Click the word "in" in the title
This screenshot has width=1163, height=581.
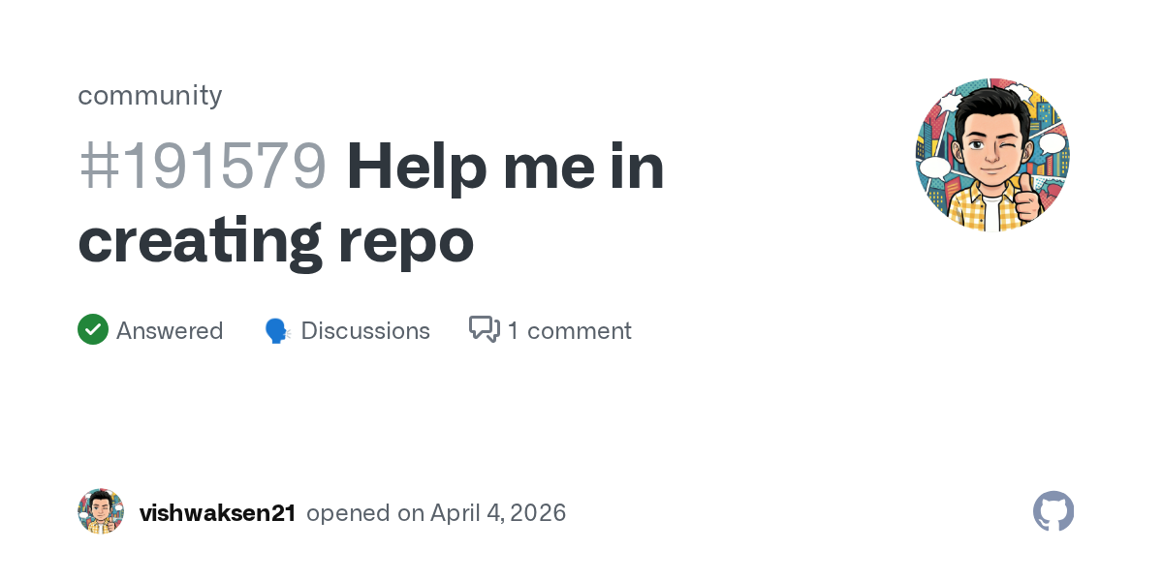639,167
